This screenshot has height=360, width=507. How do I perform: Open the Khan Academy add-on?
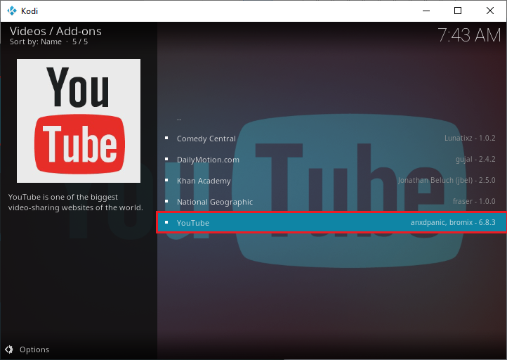[x=331, y=181]
